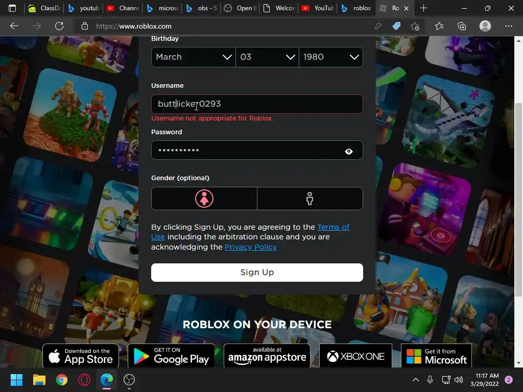Open tab actions menu icon
The height and width of the screenshot is (392, 523).
pyautogui.click(x=12, y=8)
